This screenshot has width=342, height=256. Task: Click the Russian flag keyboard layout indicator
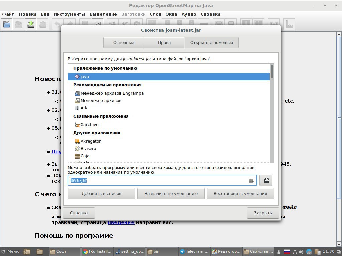pyautogui.click(x=287, y=252)
